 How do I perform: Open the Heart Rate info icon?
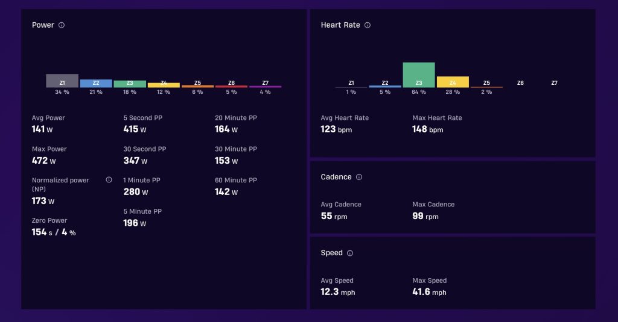coord(368,25)
